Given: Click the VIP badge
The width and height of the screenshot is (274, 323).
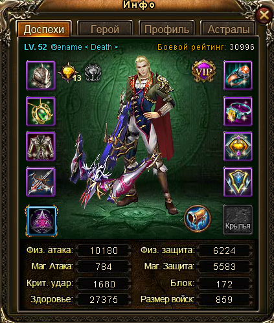Looking at the screenshot, I should click(204, 71).
